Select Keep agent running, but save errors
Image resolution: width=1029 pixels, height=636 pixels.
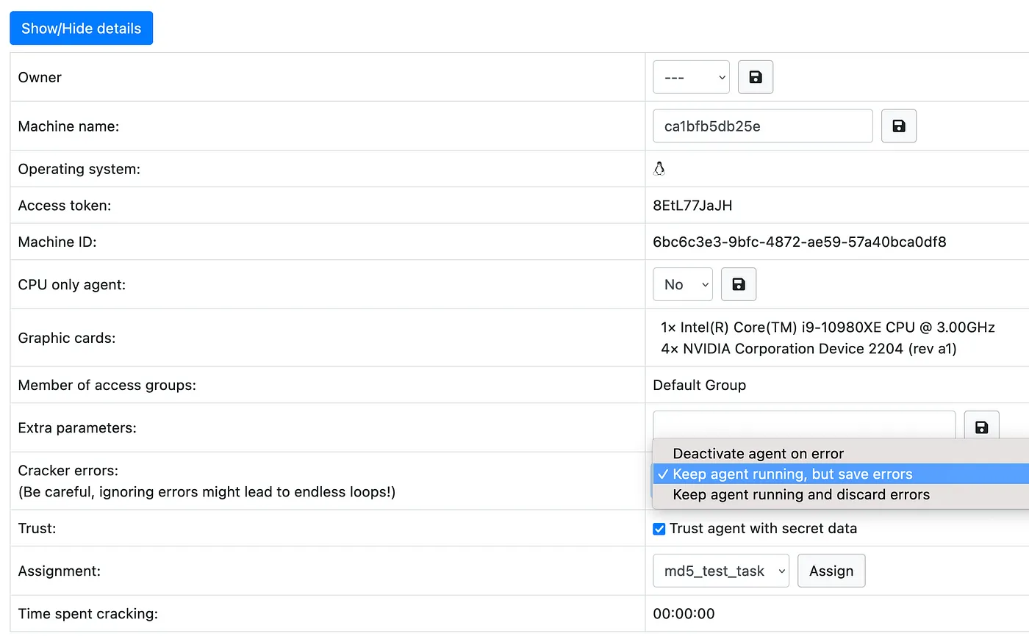coord(840,474)
